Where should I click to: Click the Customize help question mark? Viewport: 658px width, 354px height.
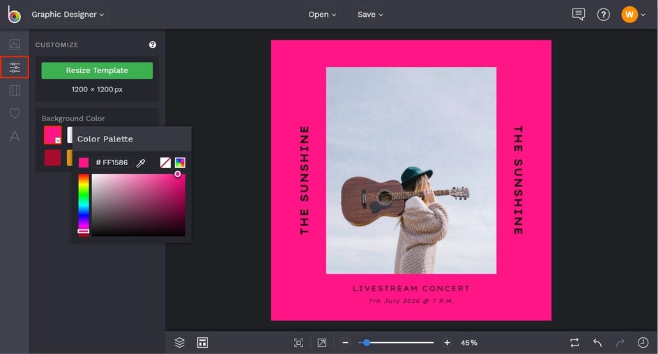153,45
